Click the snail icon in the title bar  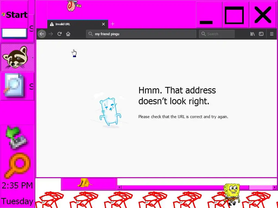coord(74,6)
